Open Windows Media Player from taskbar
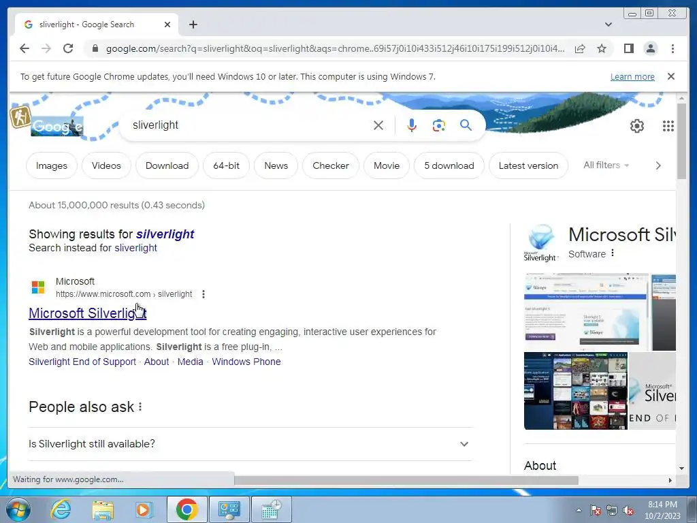This screenshot has width=697, height=523. tap(144, 509)
